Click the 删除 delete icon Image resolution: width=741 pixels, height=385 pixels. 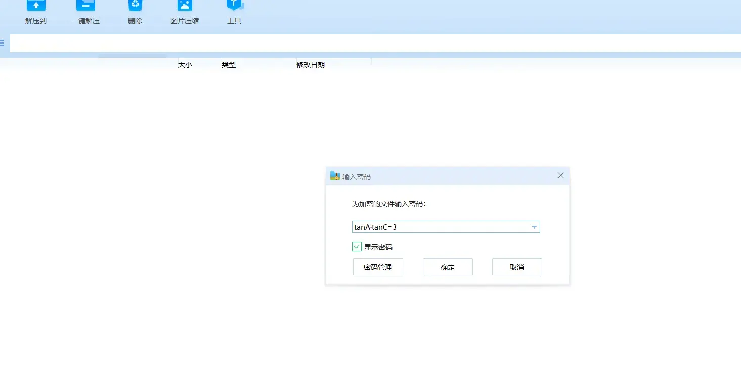pyautogui.click(x=135, y=12)
